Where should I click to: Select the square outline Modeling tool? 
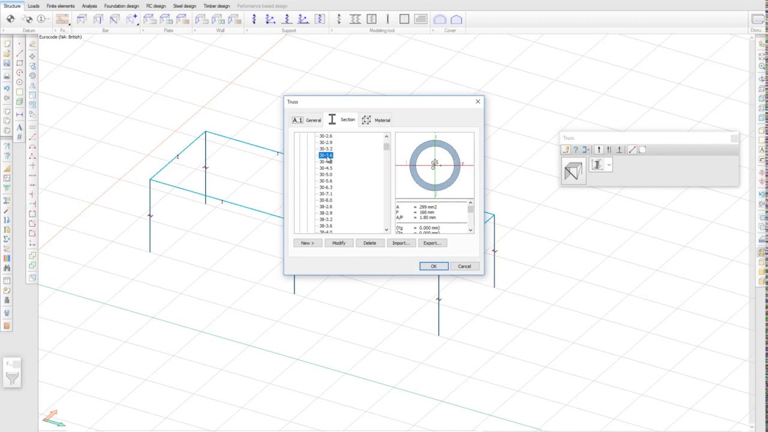tap(404, 19)
